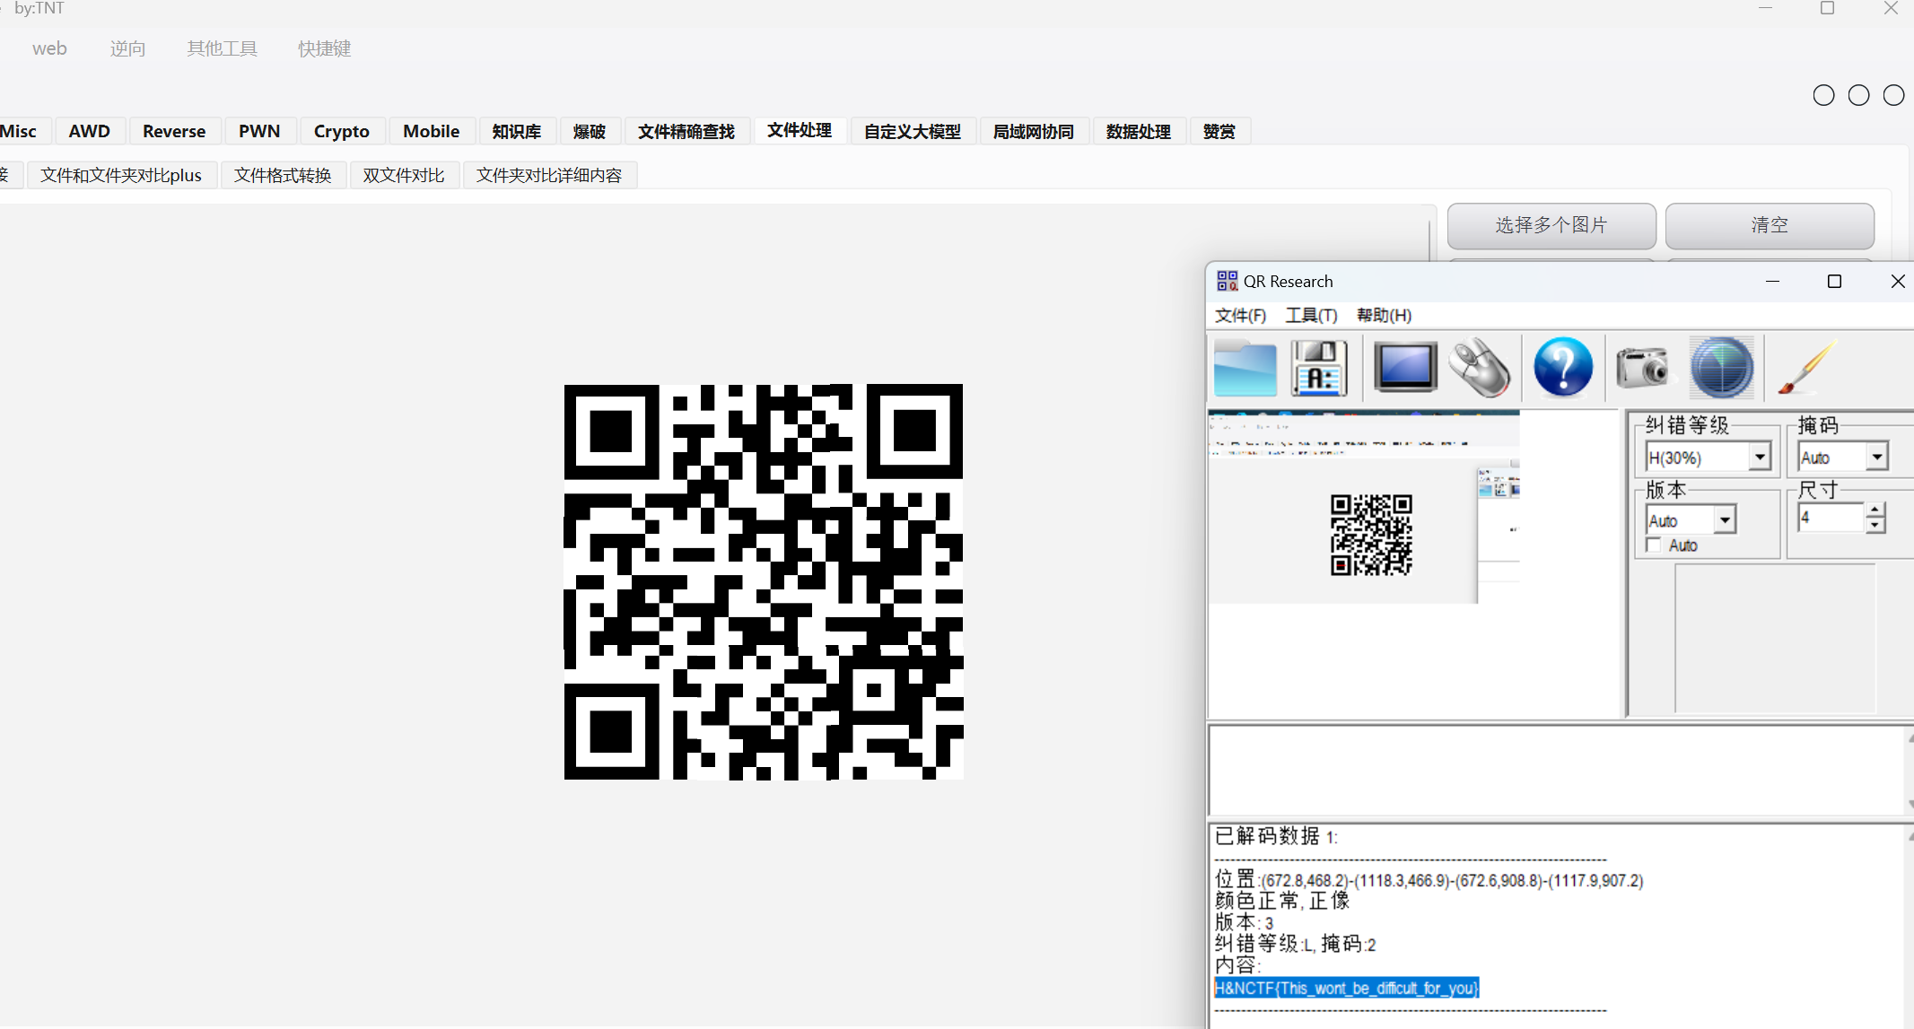
Task: Click the 已解码数据 1: heading
Action: tap(1275, 836)
